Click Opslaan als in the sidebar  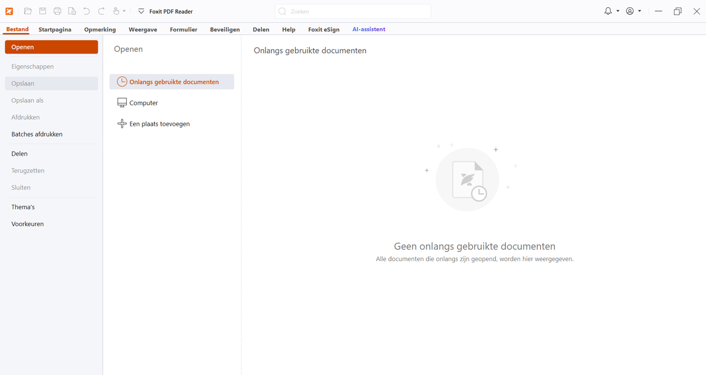tap(51, 100)
